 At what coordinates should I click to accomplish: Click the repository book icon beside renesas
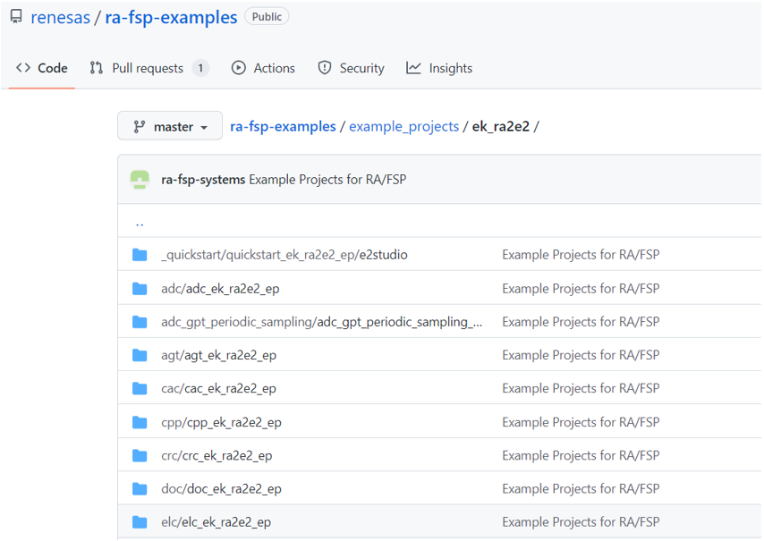tap(16, 17)
